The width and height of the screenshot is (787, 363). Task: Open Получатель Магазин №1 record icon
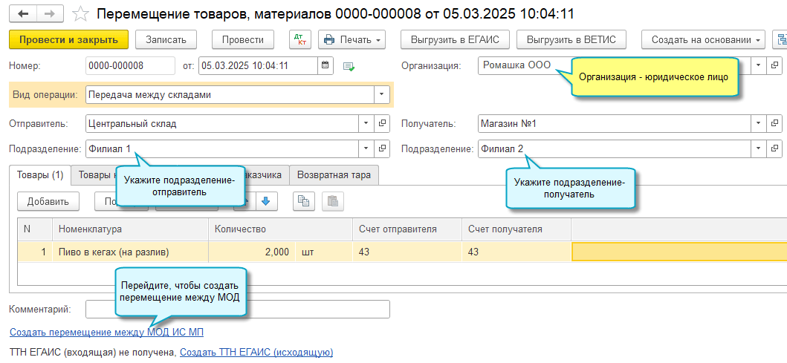tap(775, 123)
